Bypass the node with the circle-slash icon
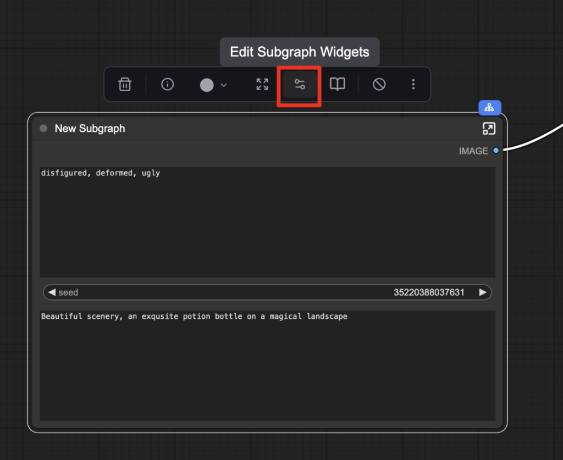The height and width of the screenshot is (460, 563). (379, 85)
